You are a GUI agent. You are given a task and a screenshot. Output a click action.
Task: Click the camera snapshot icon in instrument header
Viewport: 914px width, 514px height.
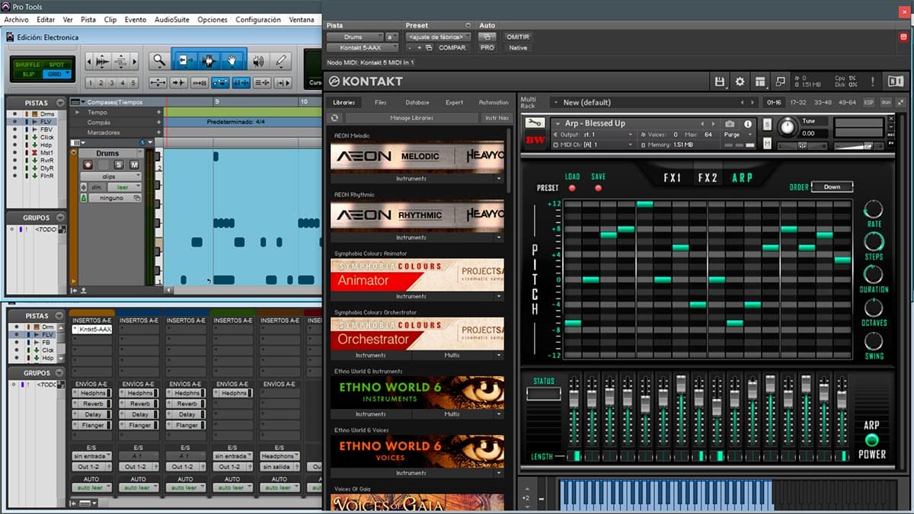(730, 123)
